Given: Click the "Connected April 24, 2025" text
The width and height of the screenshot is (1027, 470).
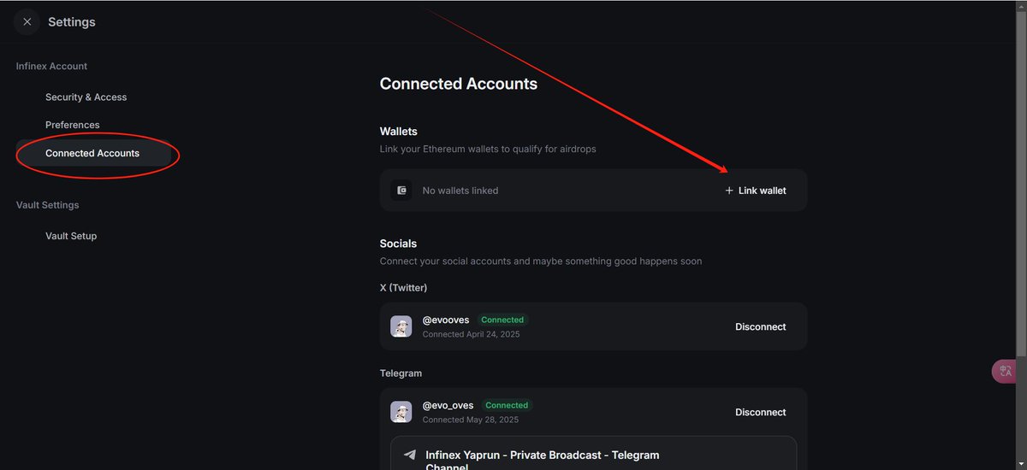Looking at the screenshot, I should coord(472,334).
